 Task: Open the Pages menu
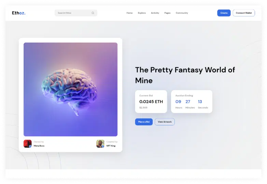[167, 13]
